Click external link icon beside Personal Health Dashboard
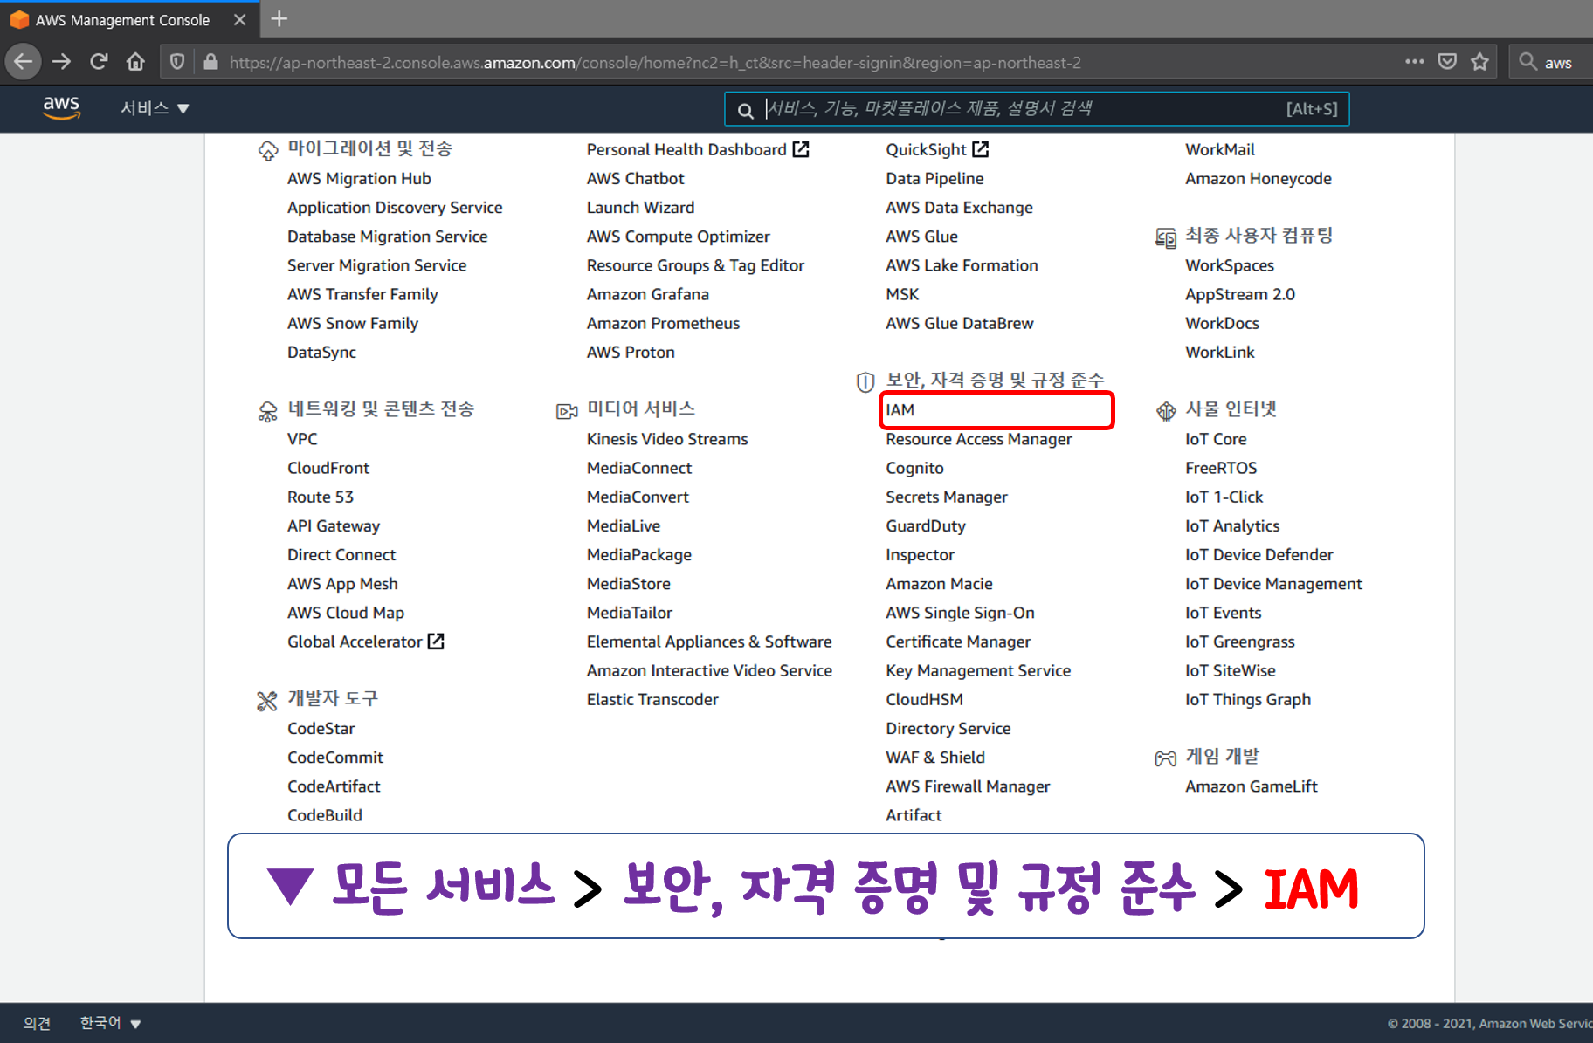The height and width of the screenshot is (1043, 1593). [x=801, y=149]
